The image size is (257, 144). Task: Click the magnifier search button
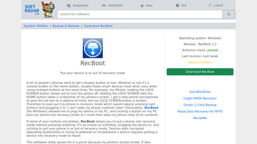click(x=229, y=14)
